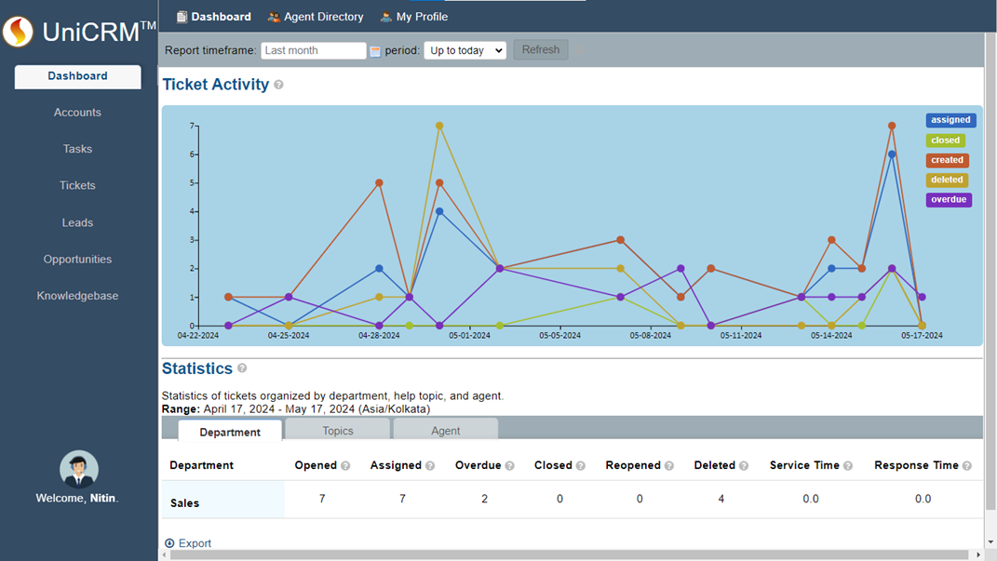Toggle the assigned series in chart legend
The image size is (997, 561).
[950, 120]
